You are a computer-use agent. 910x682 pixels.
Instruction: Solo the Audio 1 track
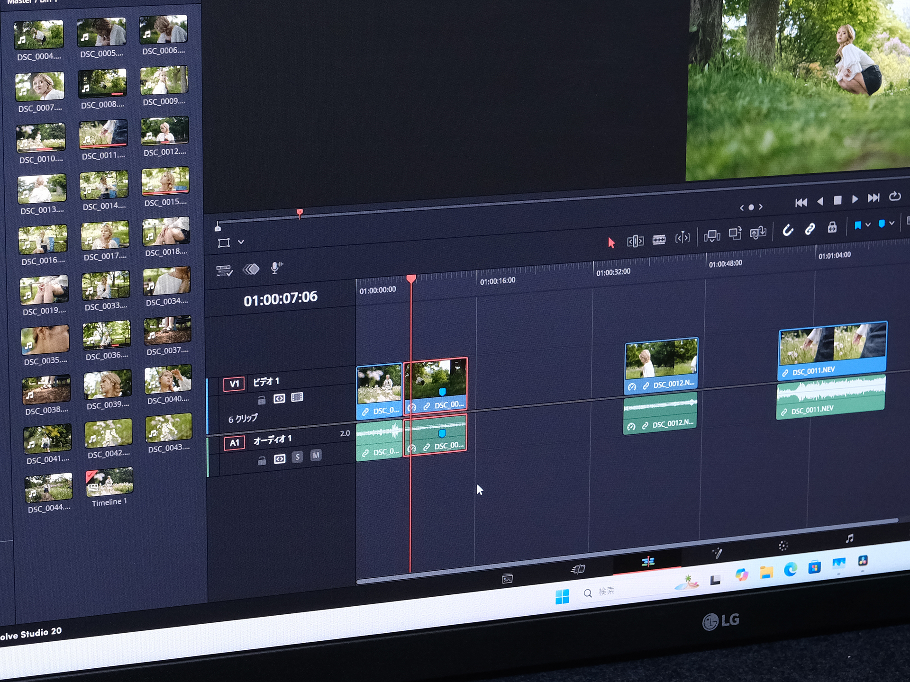point(297,457)
